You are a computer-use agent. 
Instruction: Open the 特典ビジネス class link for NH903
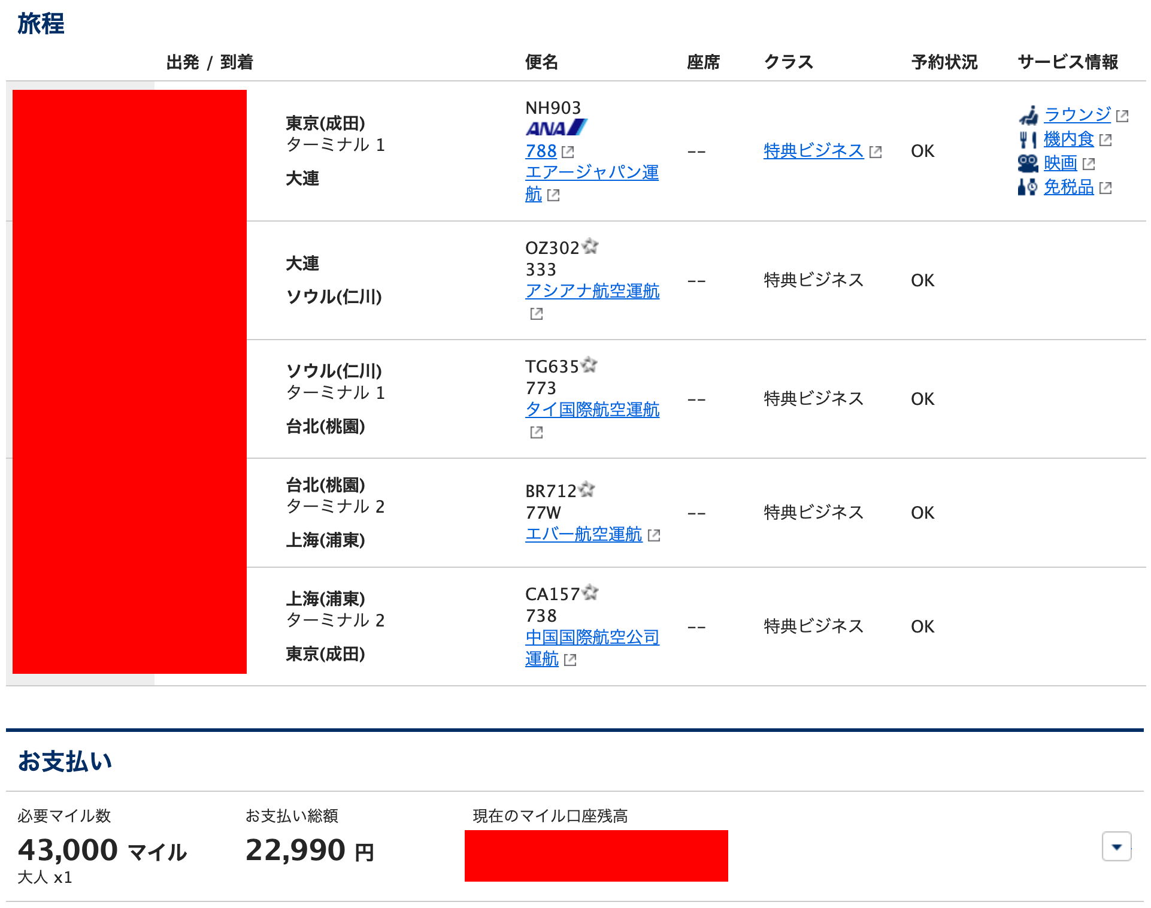point(813,151)
